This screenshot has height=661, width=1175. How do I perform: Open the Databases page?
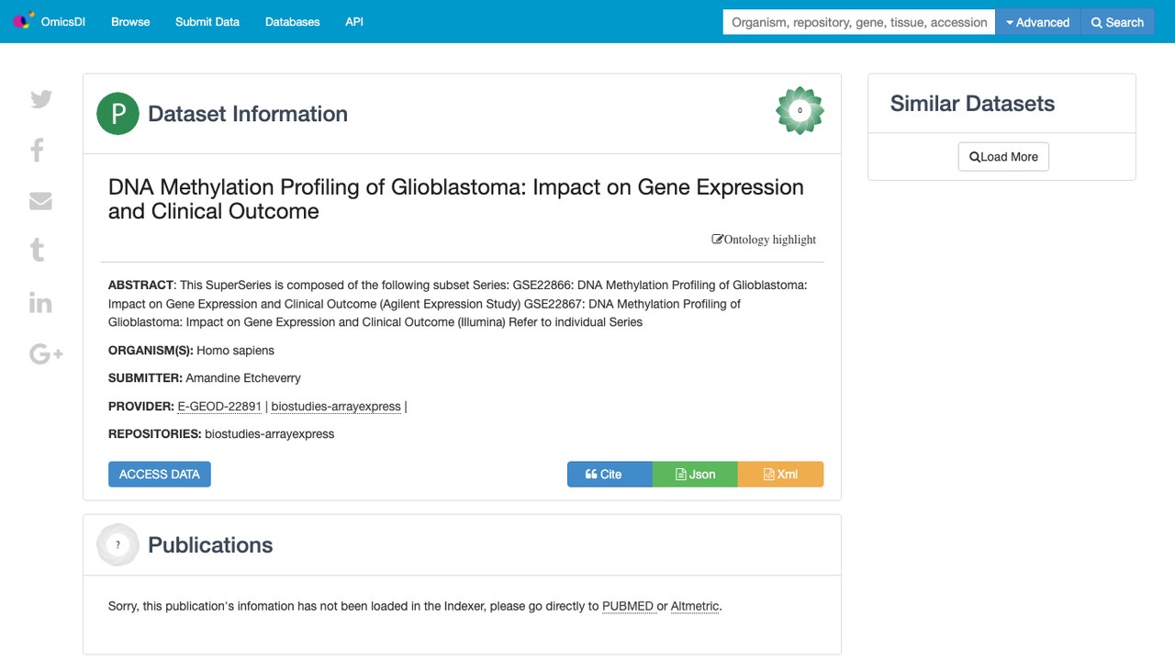pyautogui.click(x=292, y=21)
